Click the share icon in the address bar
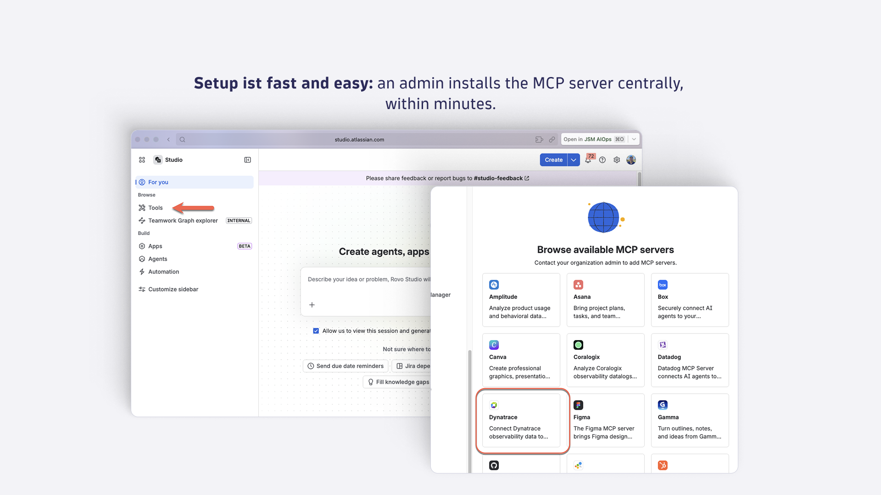This screenshot has height=495, width=881. [x=539, y=140]
